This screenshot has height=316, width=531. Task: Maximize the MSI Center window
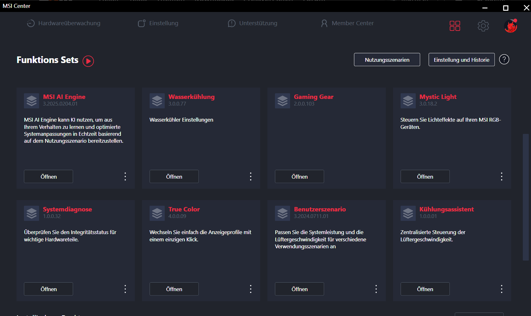506,8
